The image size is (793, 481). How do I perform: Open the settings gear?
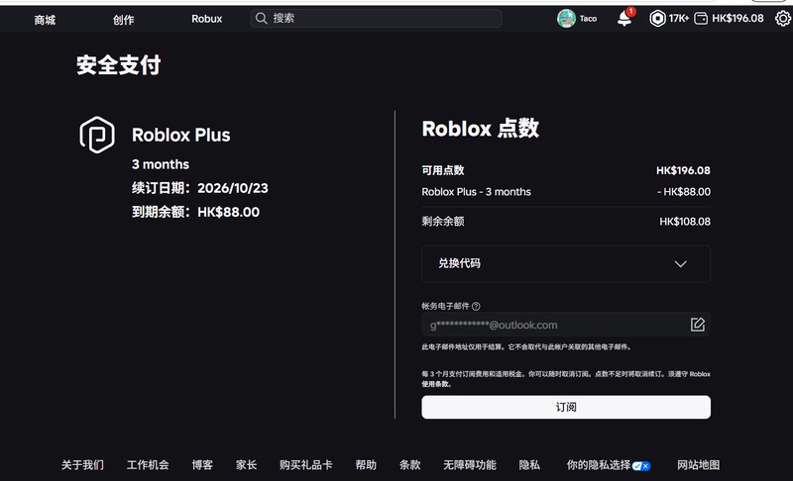point(783,19)
